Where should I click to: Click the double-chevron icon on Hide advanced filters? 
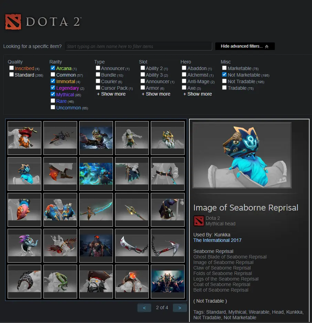[267, 47]
